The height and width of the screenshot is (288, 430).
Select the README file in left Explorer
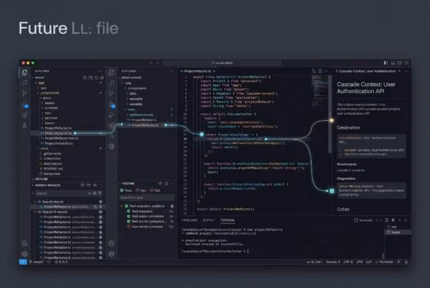(x=53, y=168)
